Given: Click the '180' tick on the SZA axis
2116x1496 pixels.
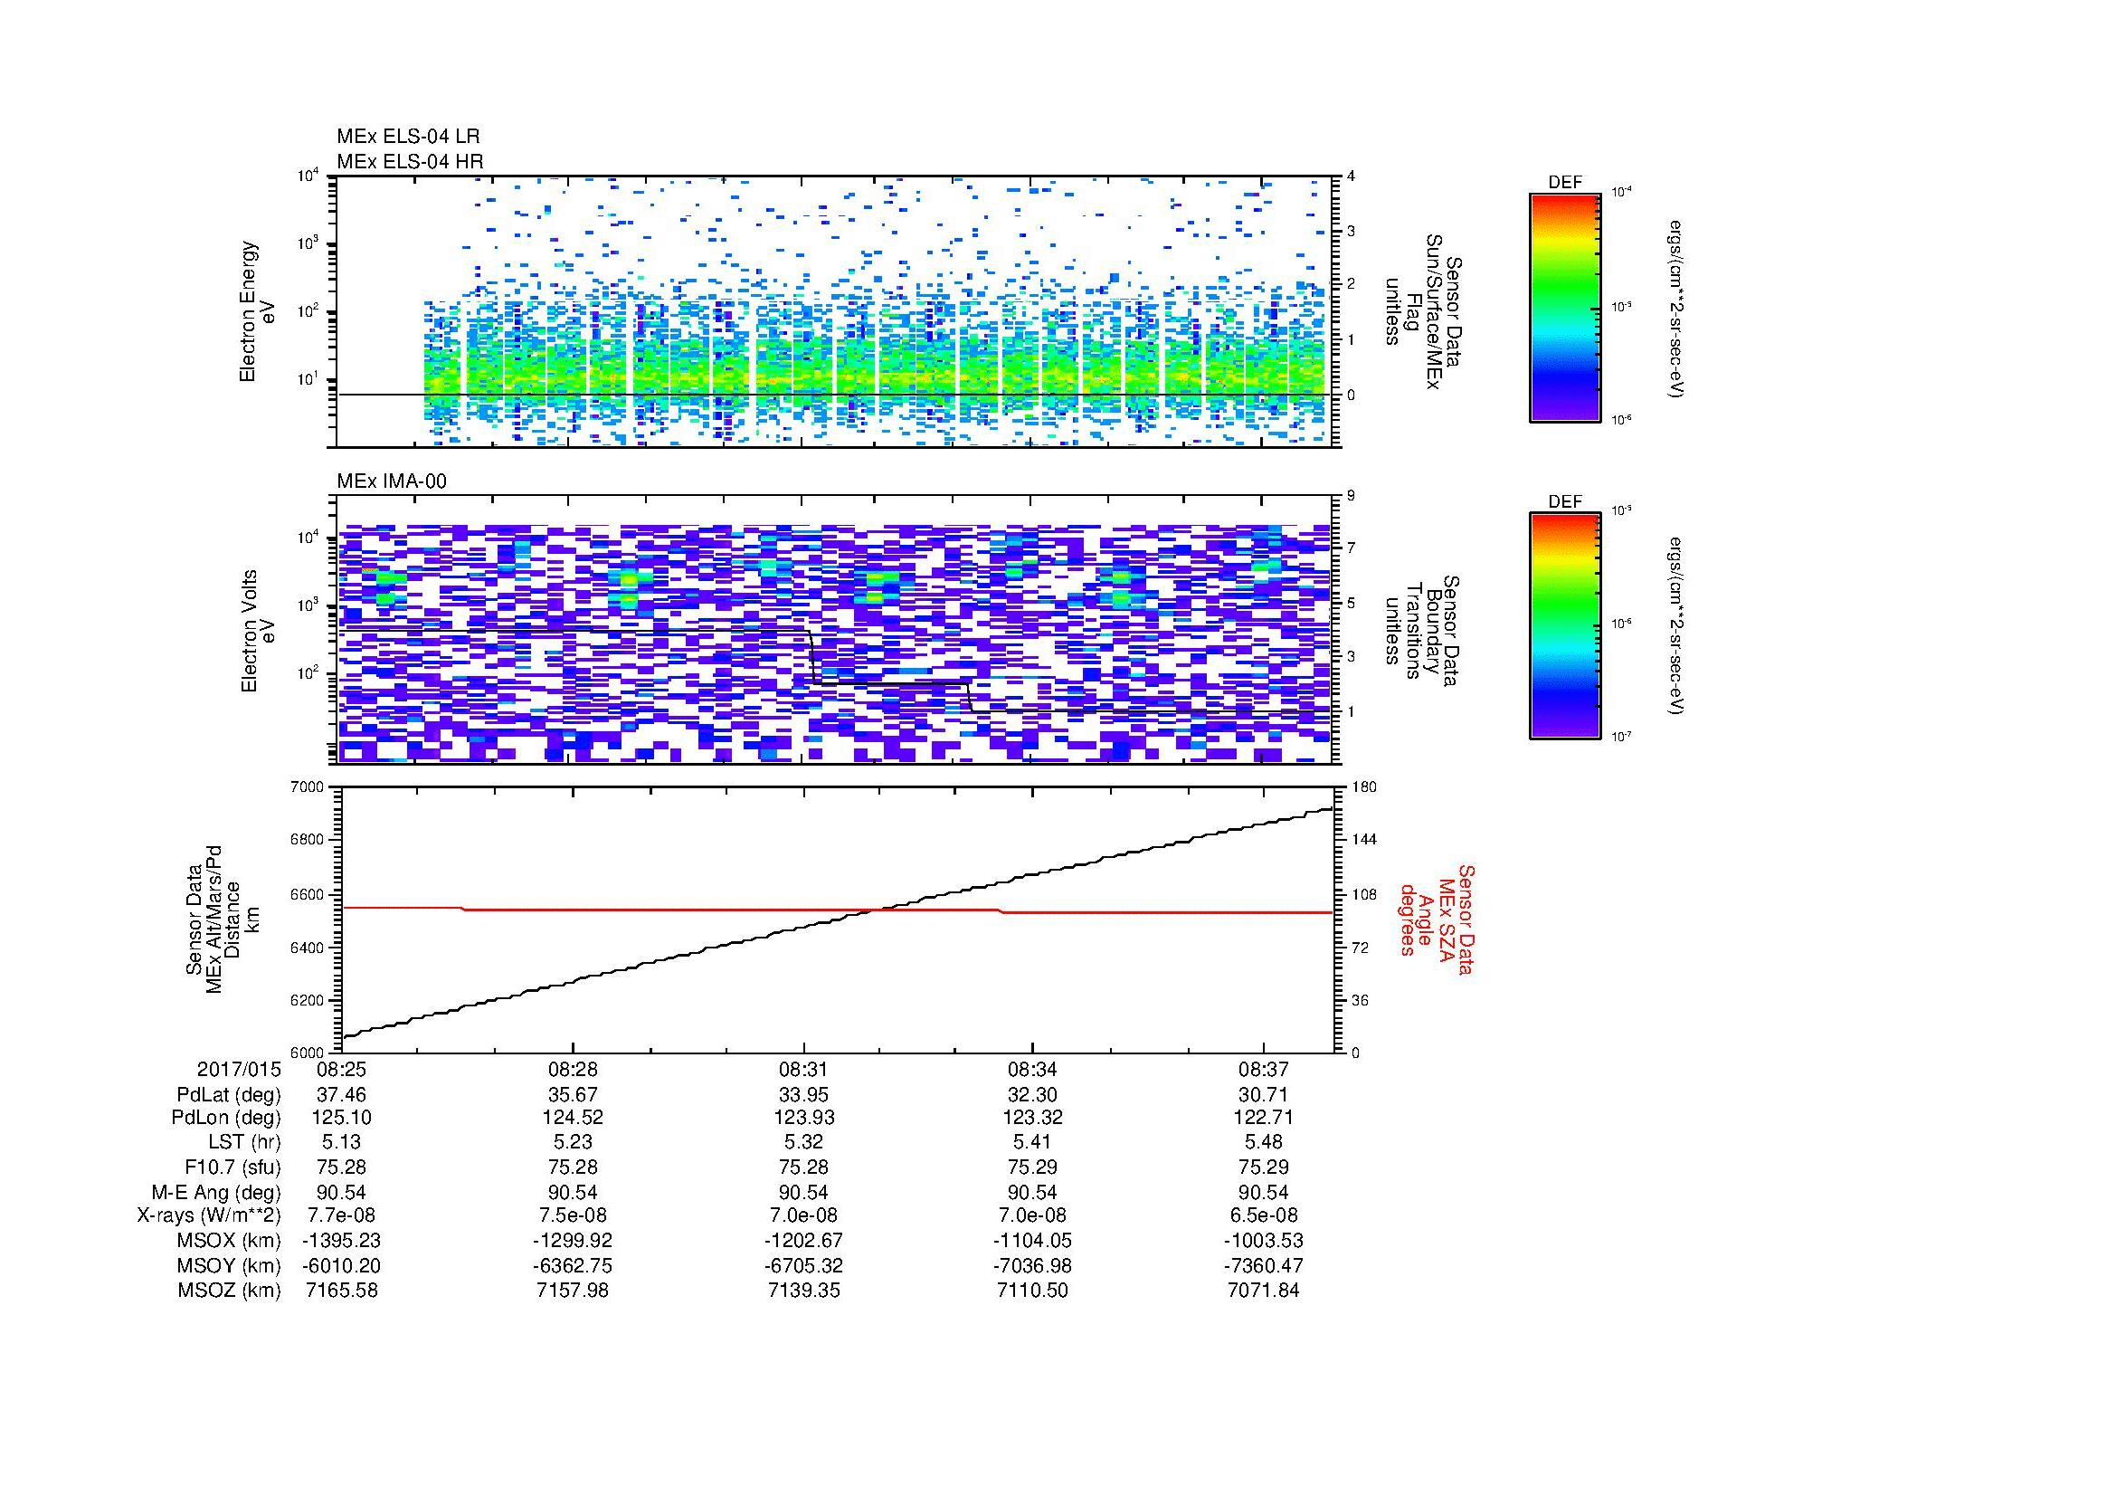Looking at the screenshot, I should [1362, 787].
